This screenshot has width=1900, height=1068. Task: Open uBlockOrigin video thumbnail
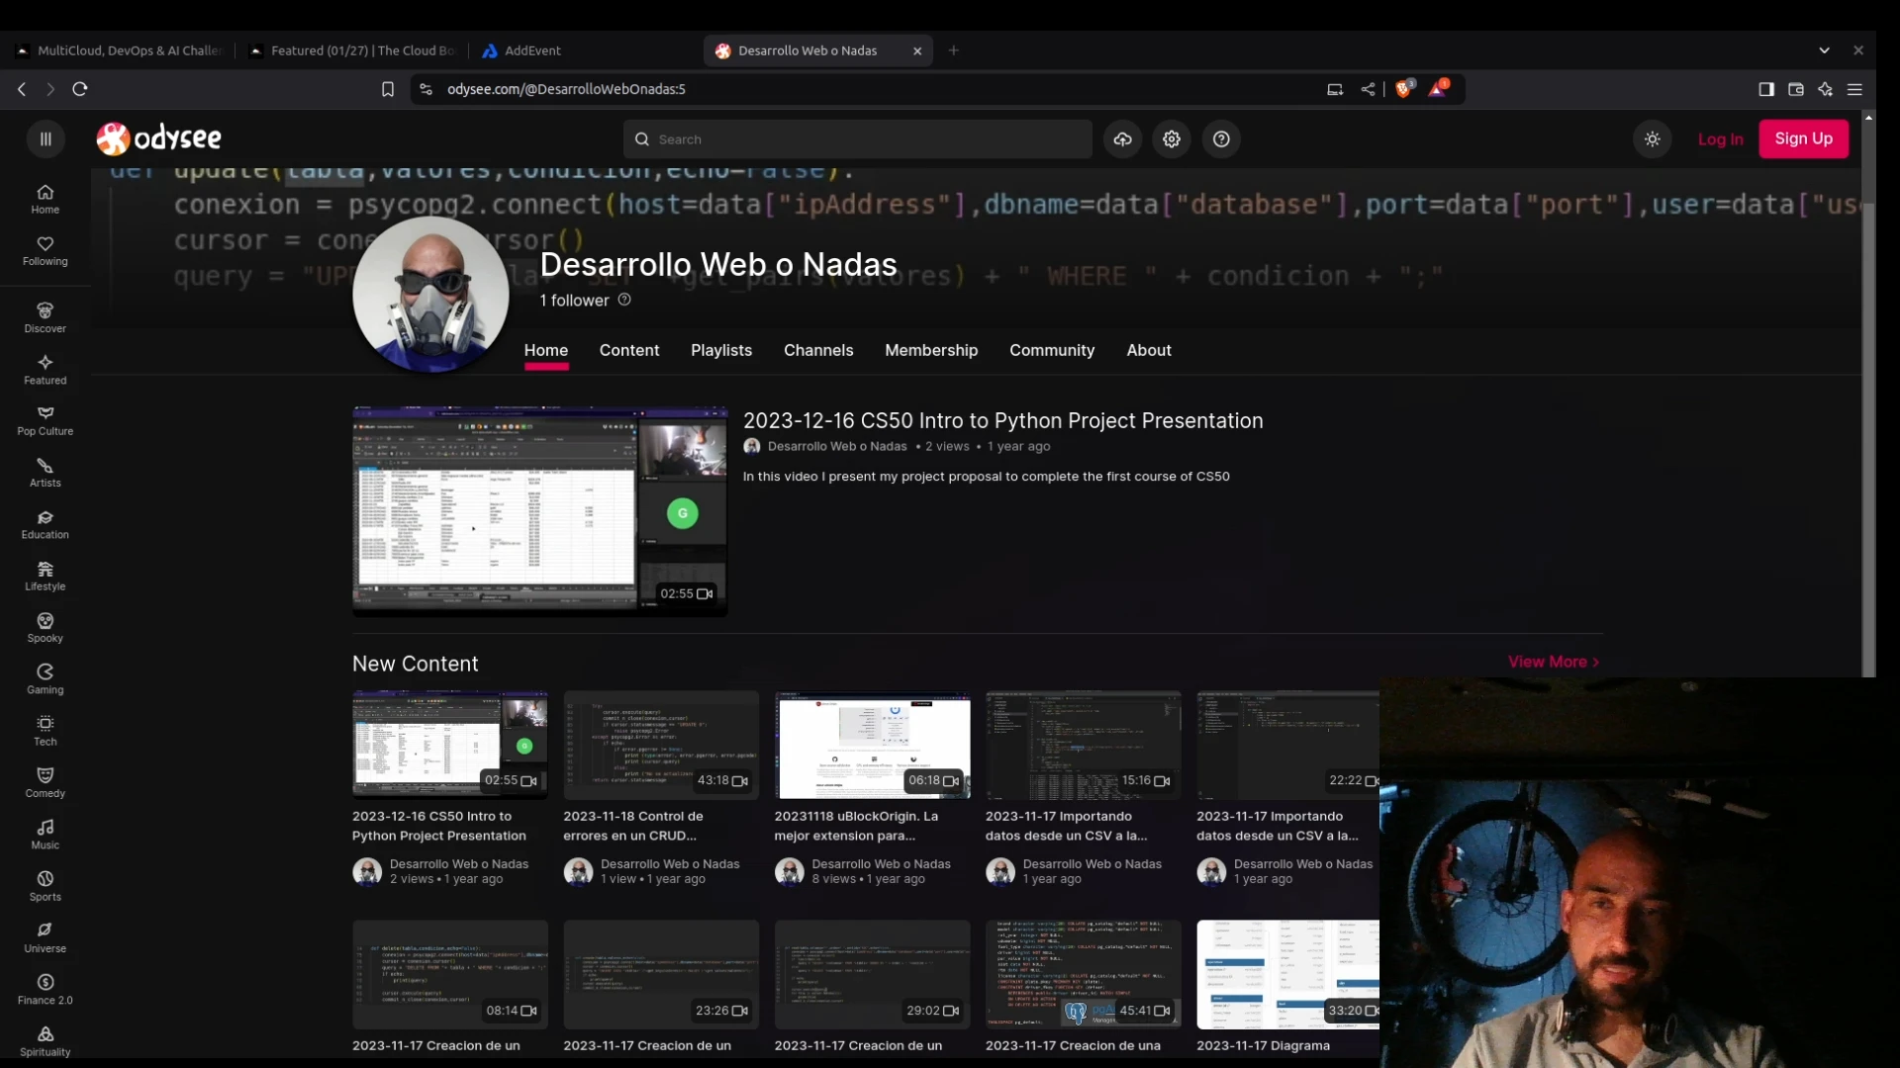coord(872,745)
